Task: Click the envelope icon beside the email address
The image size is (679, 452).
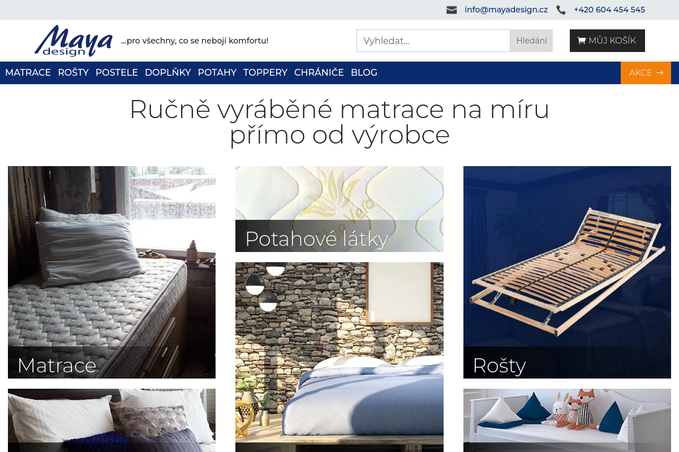Action: coord(452,10)
